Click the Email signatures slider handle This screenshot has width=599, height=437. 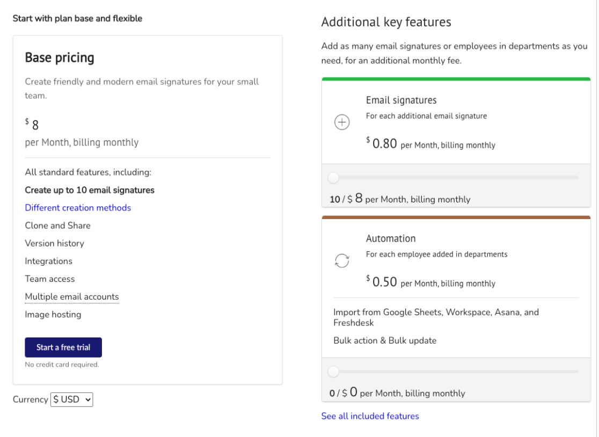coord(333,178)
